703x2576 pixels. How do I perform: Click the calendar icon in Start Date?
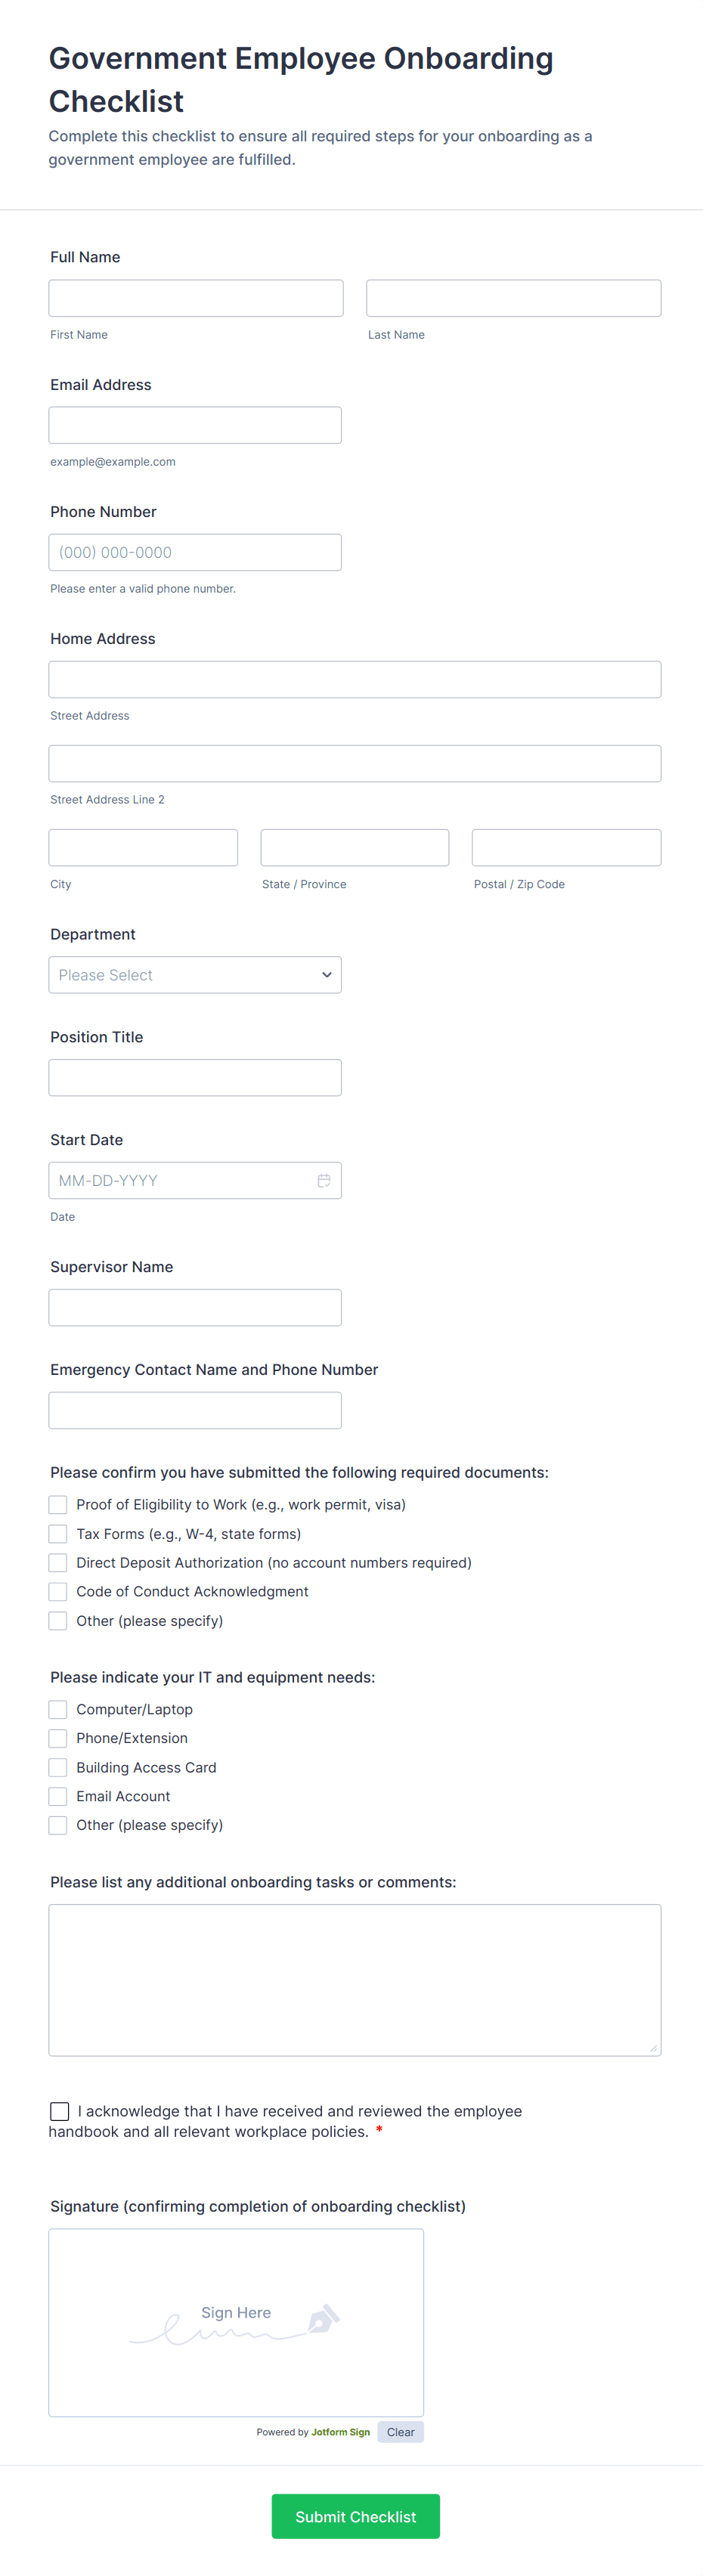click(x=323, y=1181)
